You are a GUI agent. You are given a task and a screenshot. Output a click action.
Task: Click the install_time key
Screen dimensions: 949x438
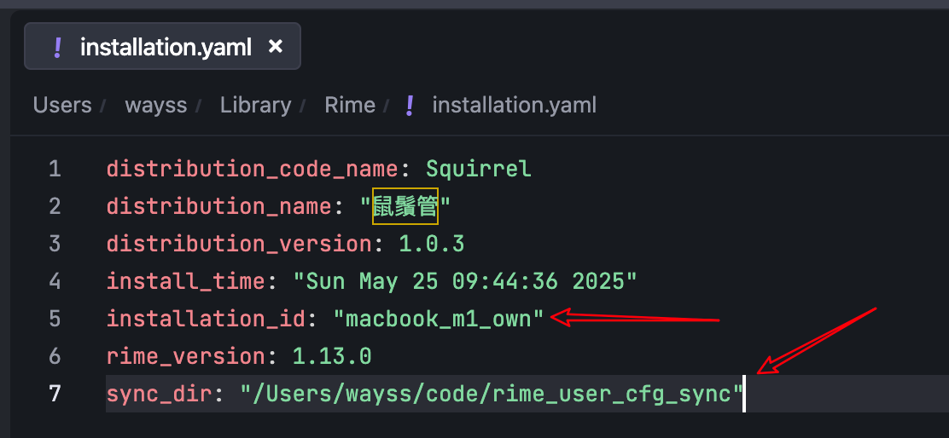pyautogui.click(x=186, y=281)
